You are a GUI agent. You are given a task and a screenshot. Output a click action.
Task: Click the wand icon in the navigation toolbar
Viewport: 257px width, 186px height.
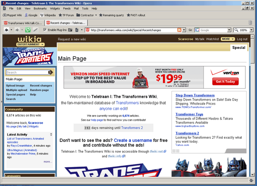tap(35, 30)
